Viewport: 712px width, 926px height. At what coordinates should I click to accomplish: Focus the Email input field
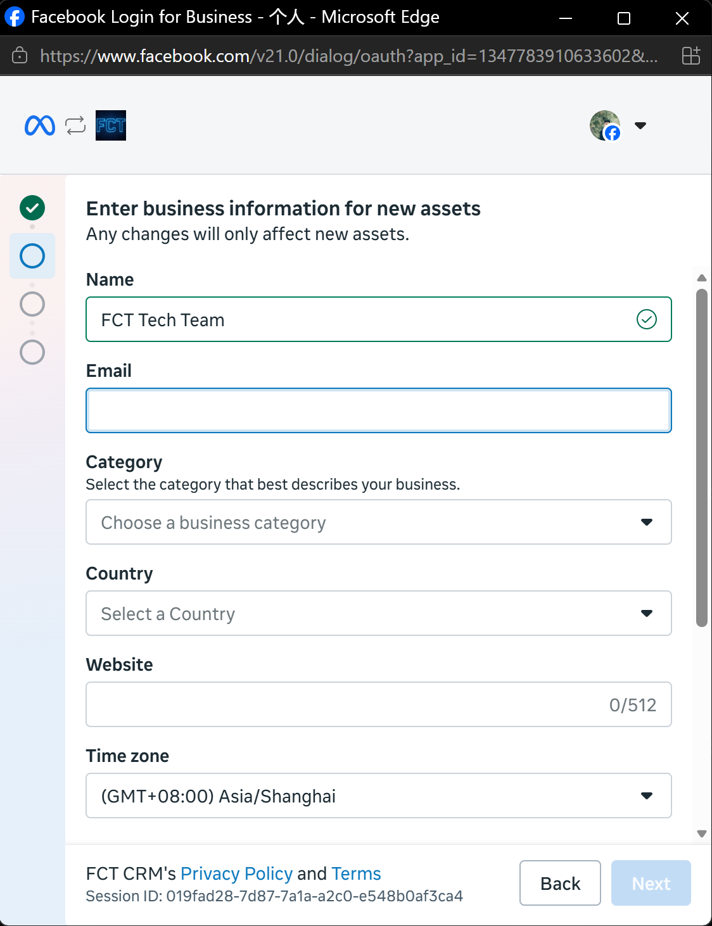click(x=379, y=410)
